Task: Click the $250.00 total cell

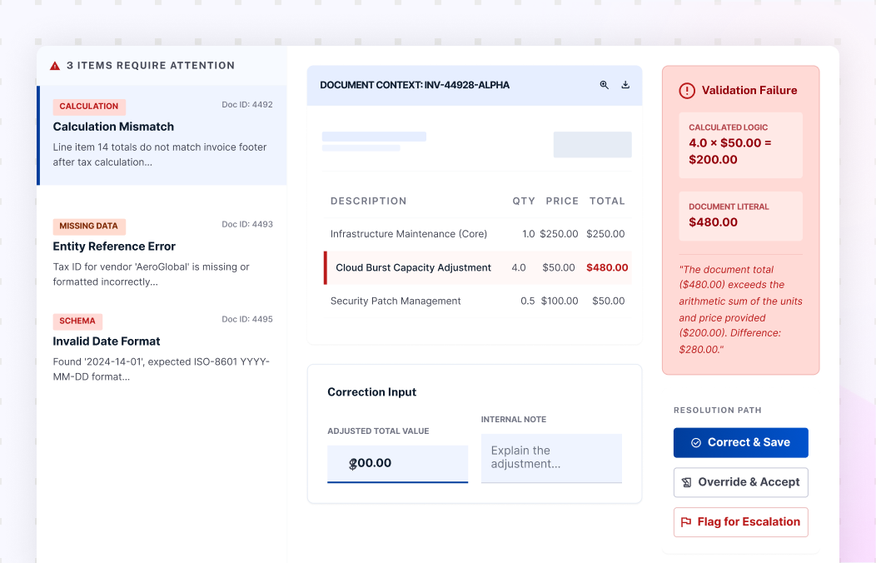Action: pos(605,234)
